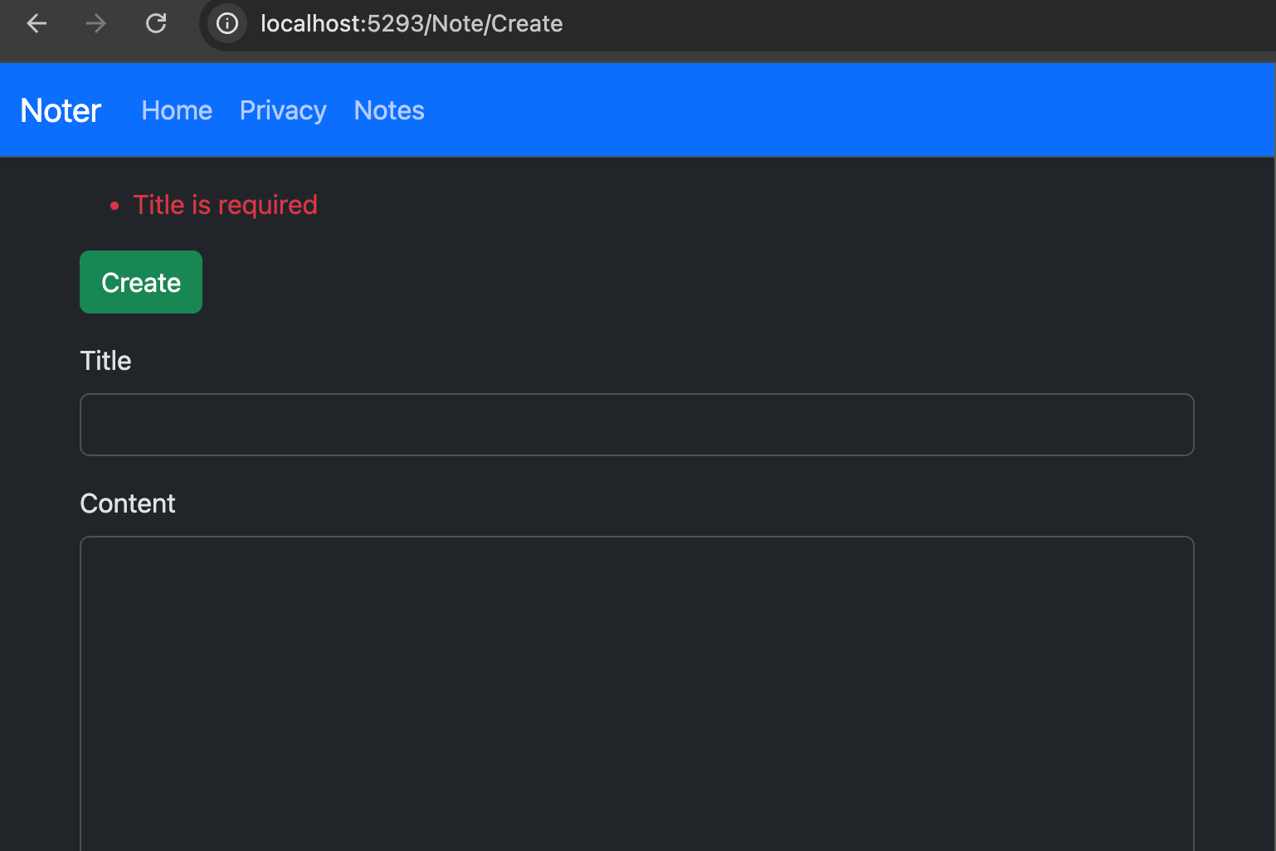This screenshot has height=851, width=1276.
Task: Open the Privacy nav link
Action: (x=283, y=110)
